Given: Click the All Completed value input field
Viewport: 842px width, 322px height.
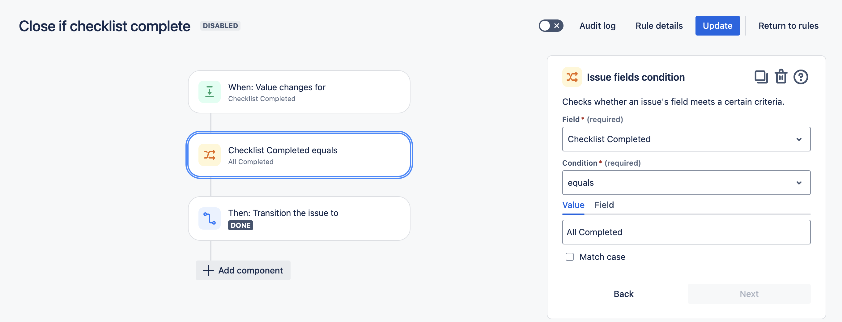Looking at the screenshot, I should [686, 232].
